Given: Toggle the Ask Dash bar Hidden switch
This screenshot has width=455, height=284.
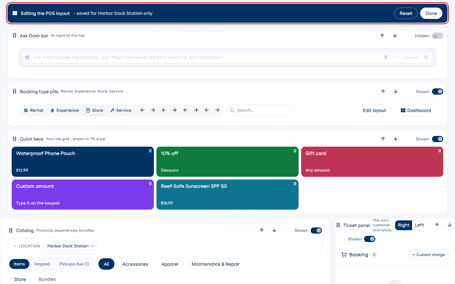Looking at the screenshot, I should click(438, 36).
